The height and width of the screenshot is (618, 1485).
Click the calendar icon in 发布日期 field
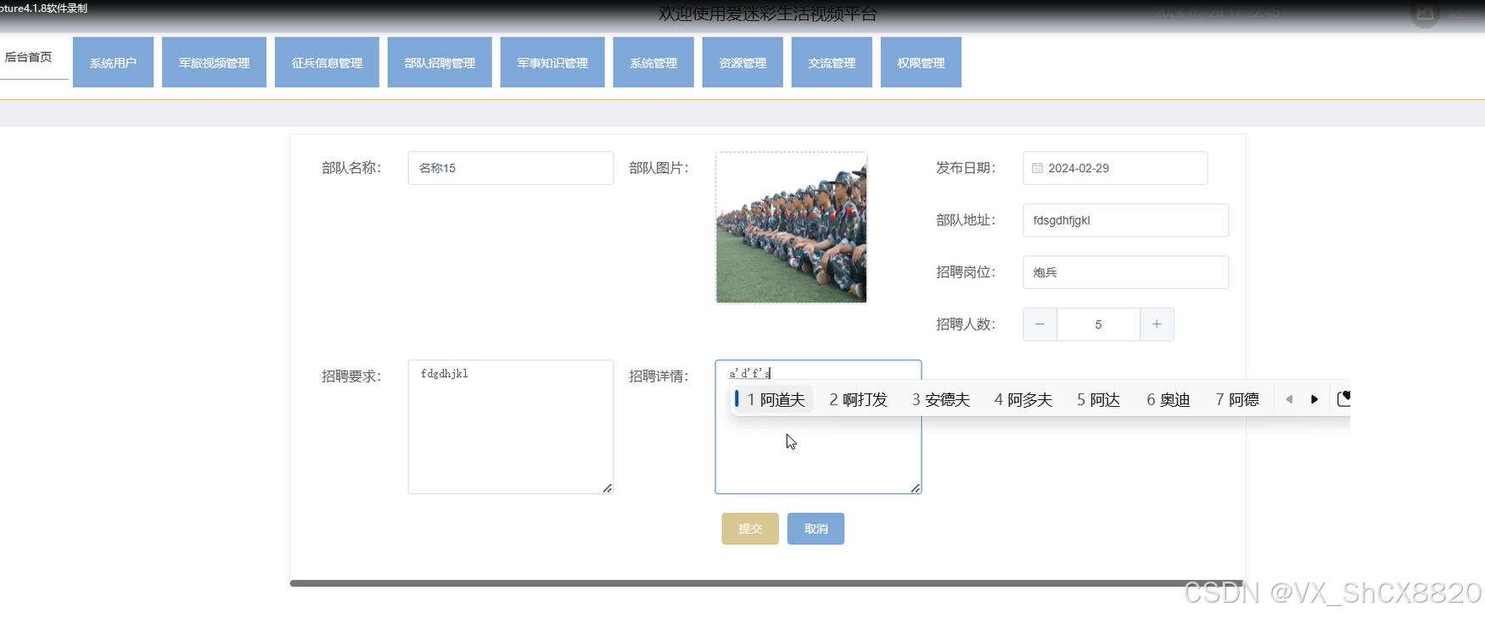pyautogui.click(x=1037, y=168)
